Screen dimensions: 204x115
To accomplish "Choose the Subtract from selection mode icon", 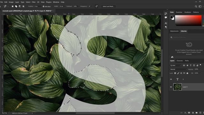I will 20,6.
